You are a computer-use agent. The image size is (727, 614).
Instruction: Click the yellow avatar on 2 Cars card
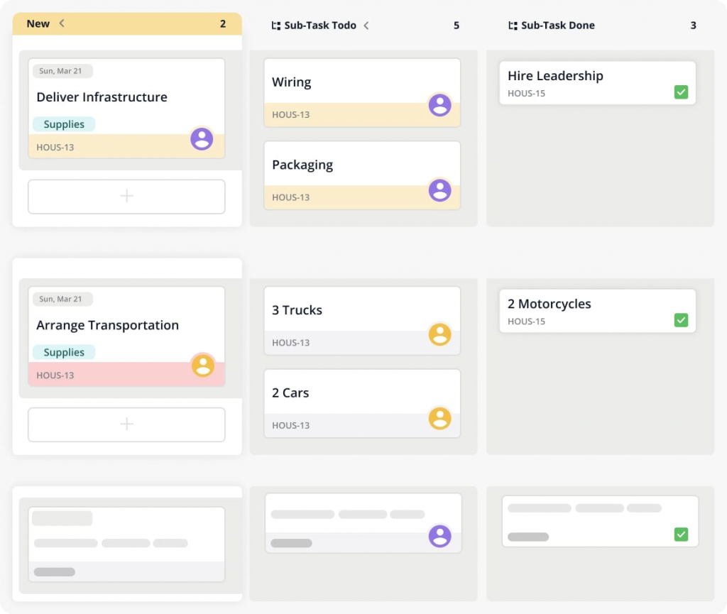439,418
